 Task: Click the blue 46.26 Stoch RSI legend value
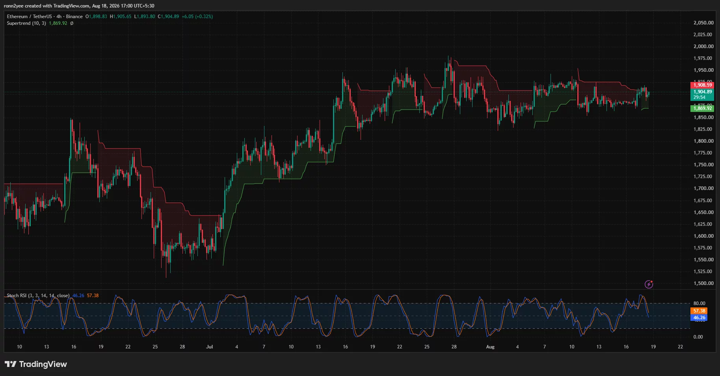tap(78, 296)
